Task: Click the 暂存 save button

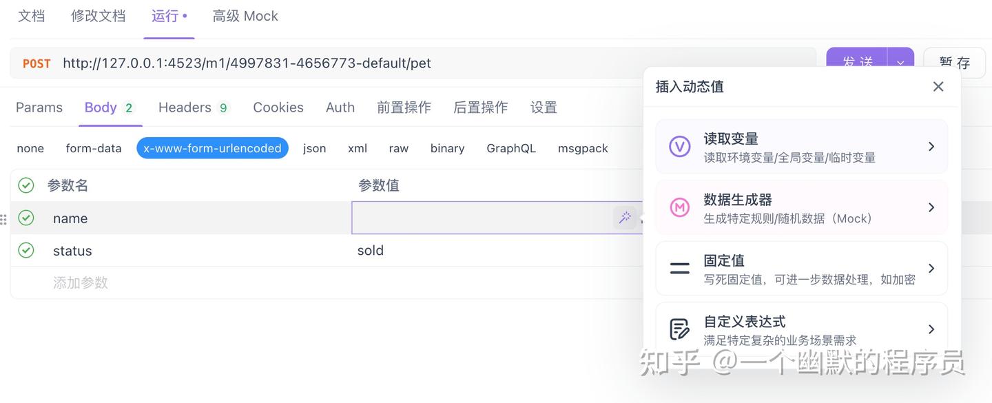Action: pyautogui.click(x=955, y=63)
